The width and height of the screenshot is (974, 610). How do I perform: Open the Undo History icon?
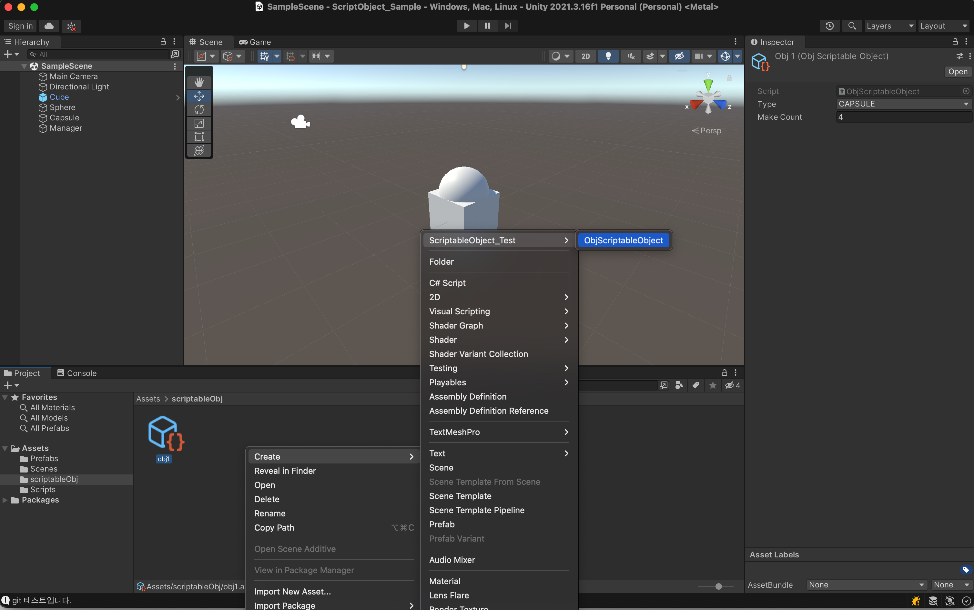[829, 26]
